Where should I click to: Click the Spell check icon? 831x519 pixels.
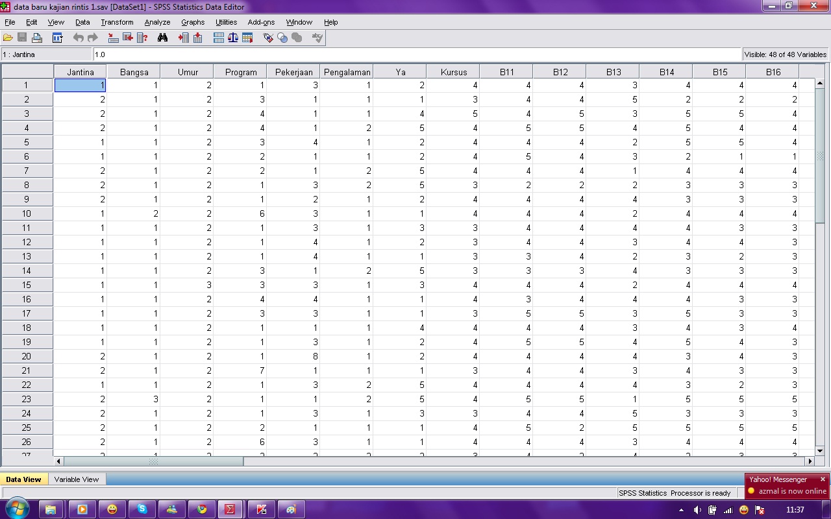click(x=317, y=38)
